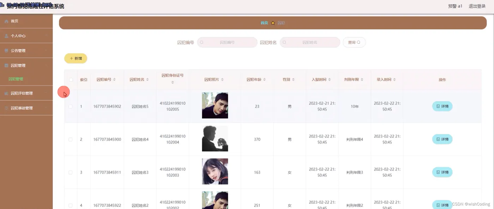The height and width of the screenshot is (209, 494).
Task: Tick the checkbox for row 囚犯姓名3
Action: 71,172
